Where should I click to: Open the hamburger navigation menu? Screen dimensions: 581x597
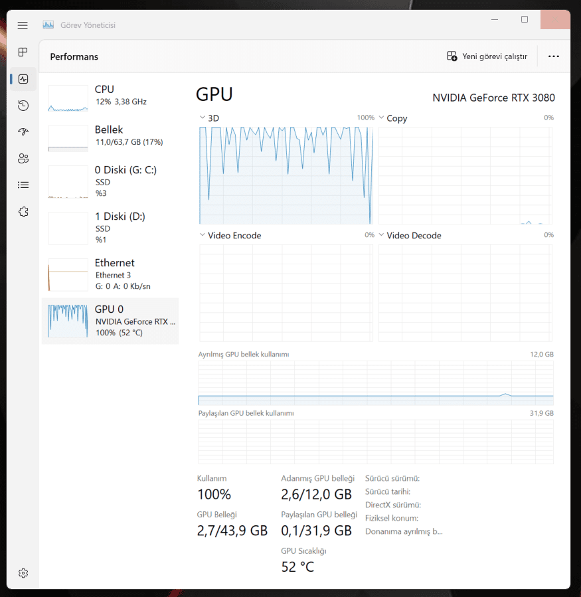coord(23,25)
